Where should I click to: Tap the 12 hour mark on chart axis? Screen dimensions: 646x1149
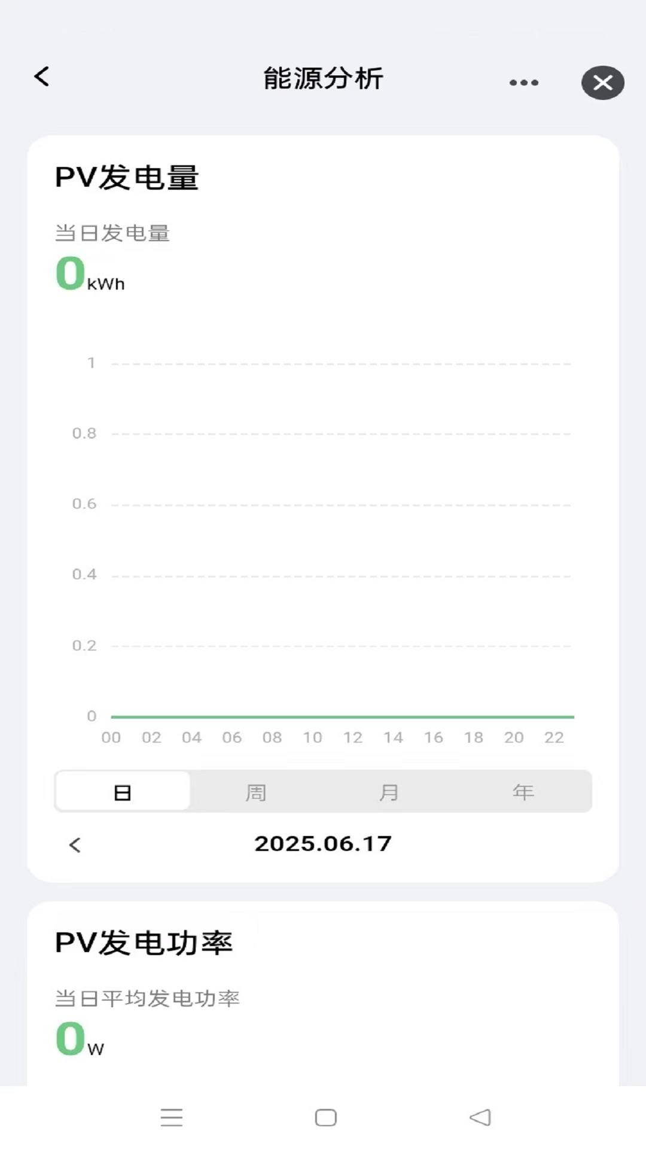353,737
